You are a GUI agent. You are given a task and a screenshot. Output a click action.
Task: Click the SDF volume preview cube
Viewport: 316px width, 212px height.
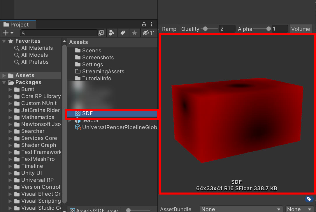pos(237,120)
